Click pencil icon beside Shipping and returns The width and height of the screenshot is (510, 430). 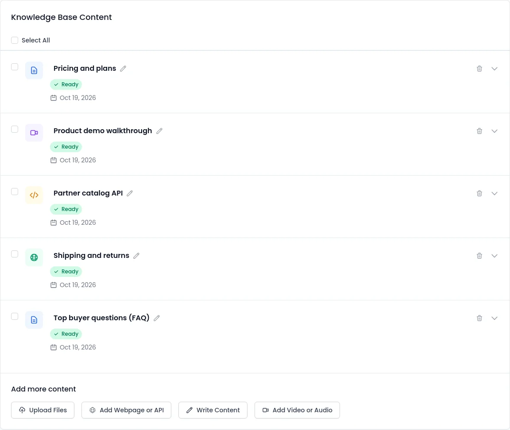(x=136, y=256)
